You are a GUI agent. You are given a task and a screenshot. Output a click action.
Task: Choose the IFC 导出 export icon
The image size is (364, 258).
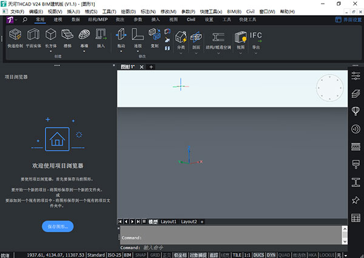[256, 38]
